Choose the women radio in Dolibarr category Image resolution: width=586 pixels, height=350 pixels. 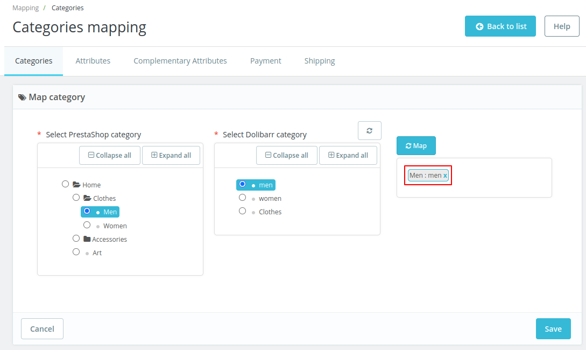(x=243, y=198)
